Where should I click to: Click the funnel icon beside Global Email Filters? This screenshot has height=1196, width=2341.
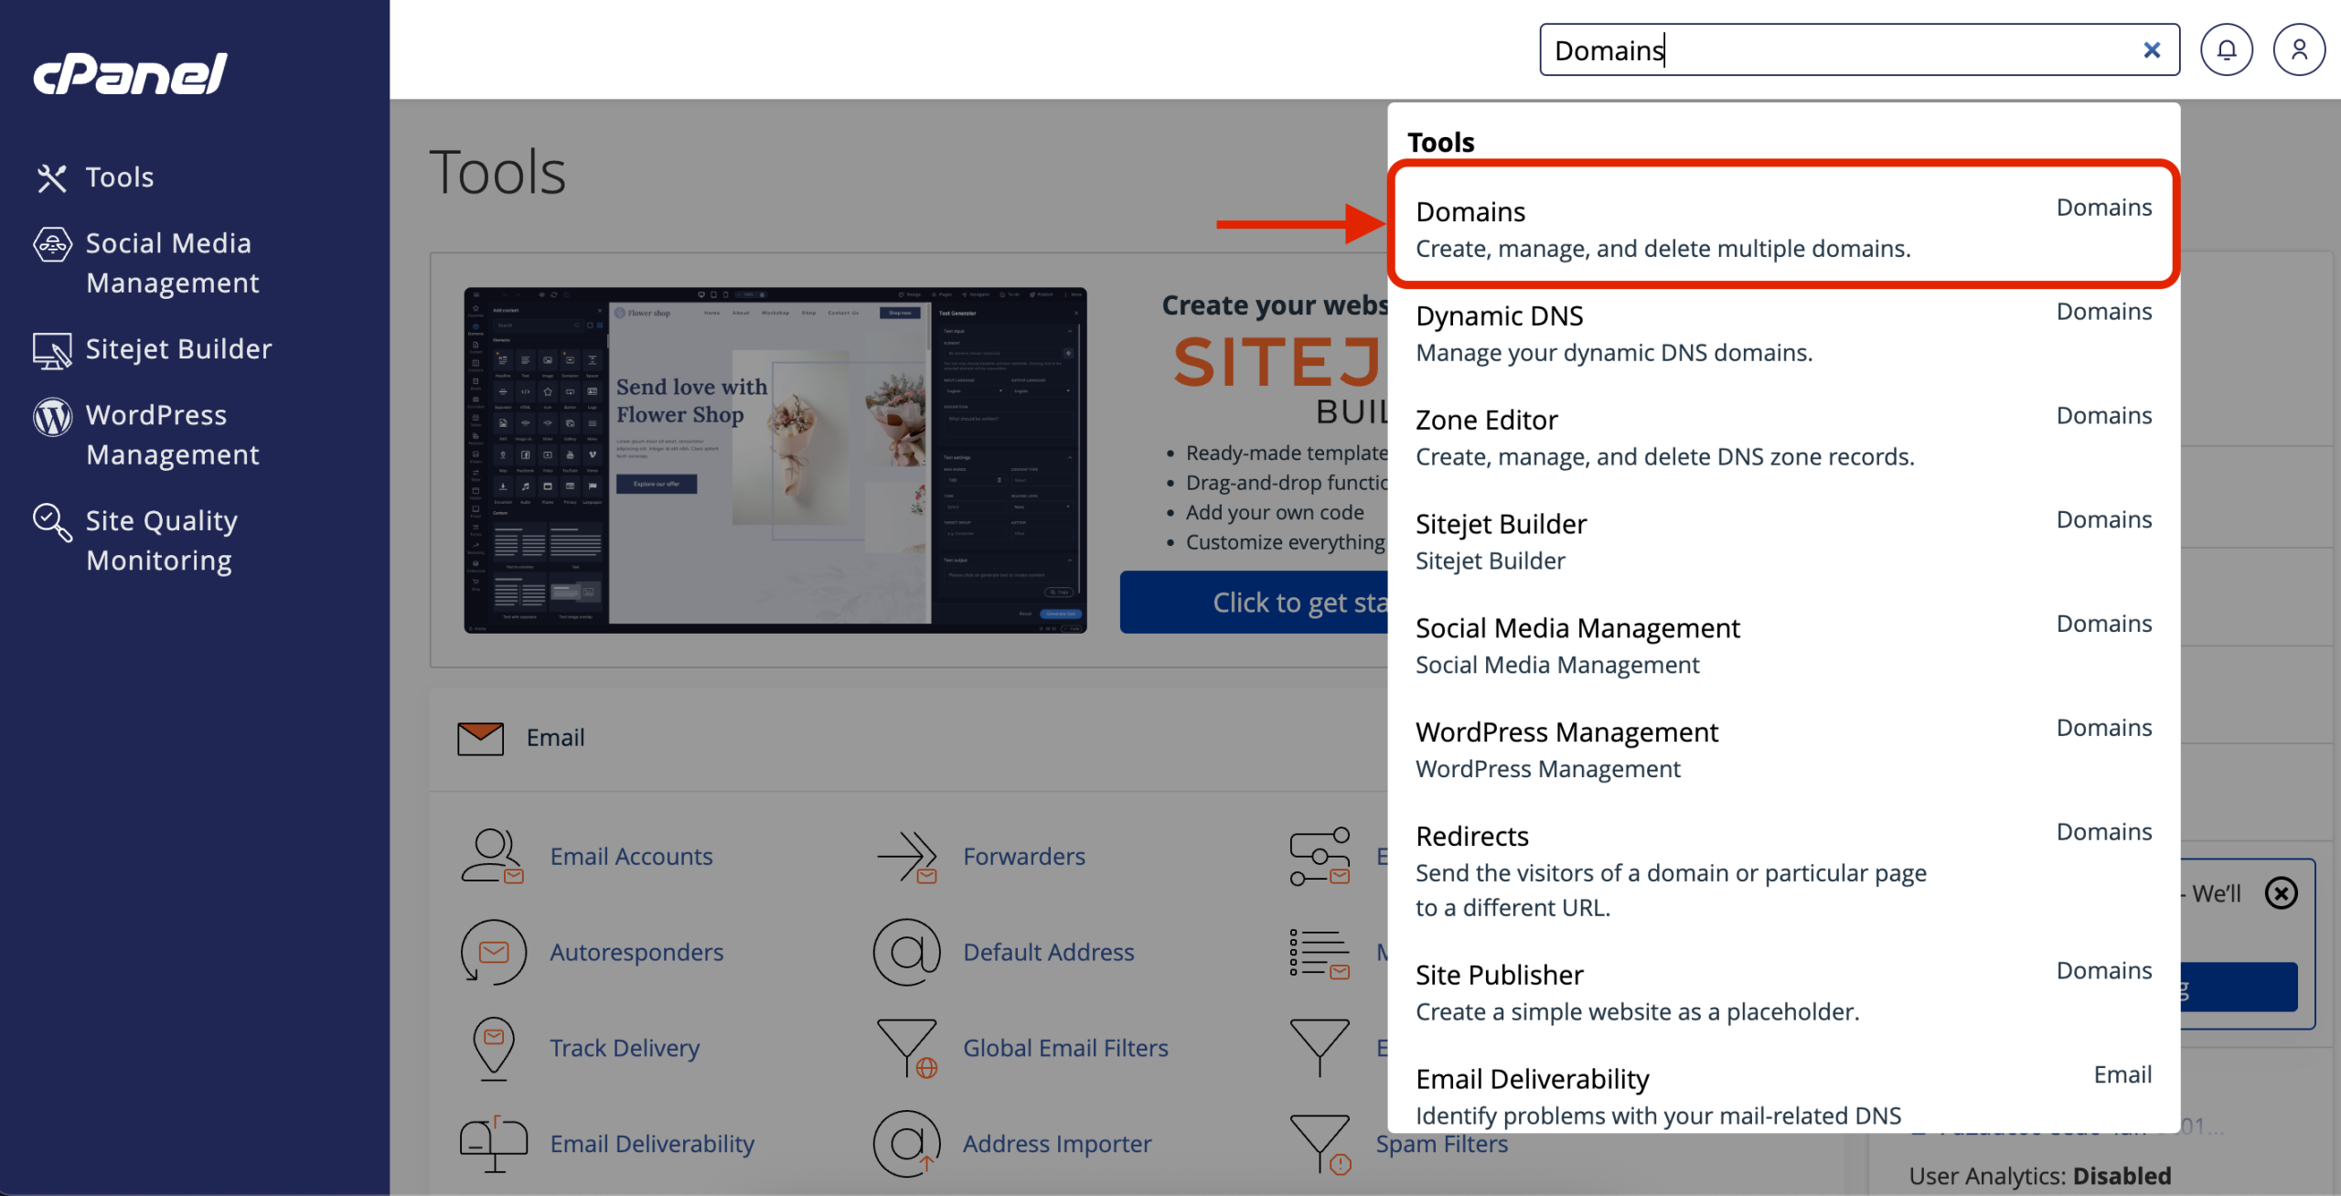click(x=1320, y=1048)
